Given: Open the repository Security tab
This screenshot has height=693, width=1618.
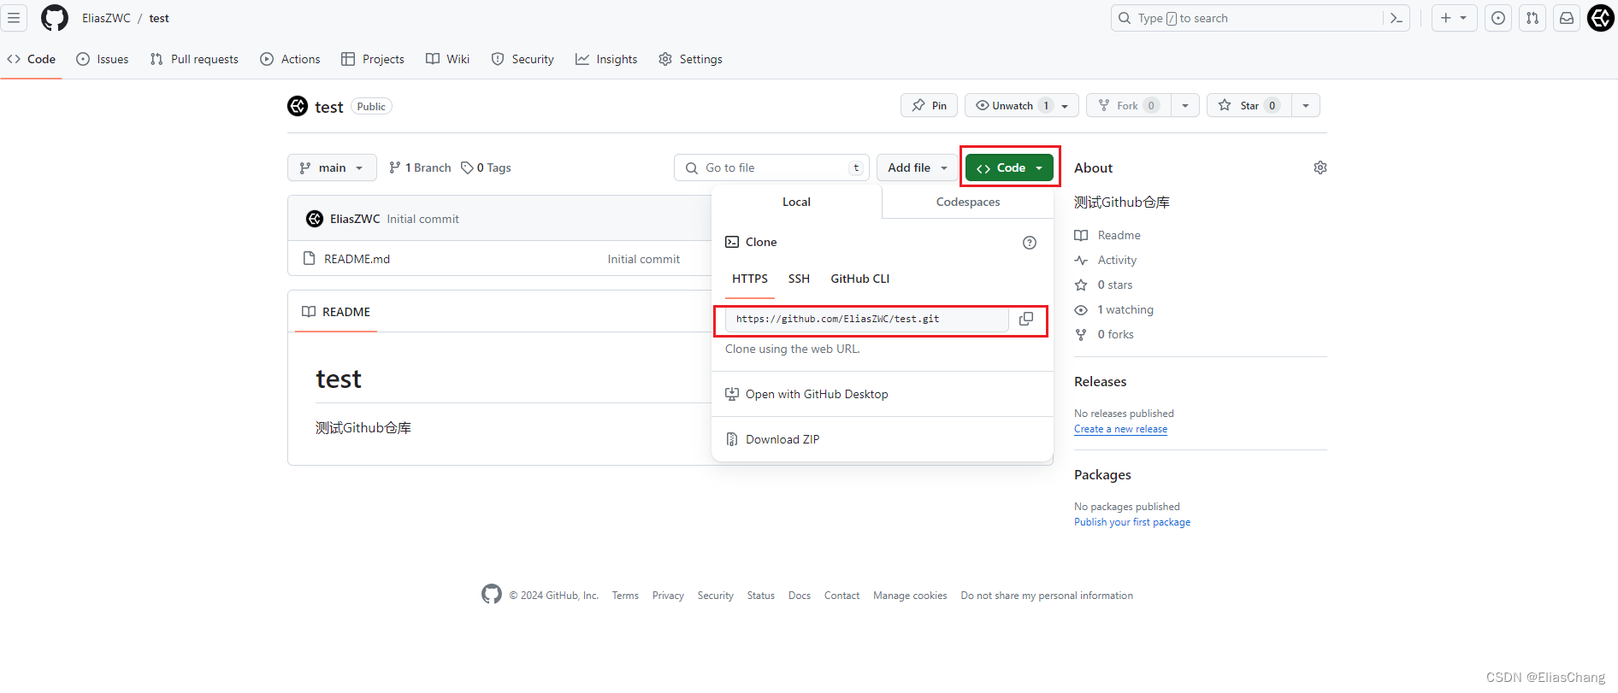Looking at the screenshot, I should pyautogui.click(x=523, y=59).
